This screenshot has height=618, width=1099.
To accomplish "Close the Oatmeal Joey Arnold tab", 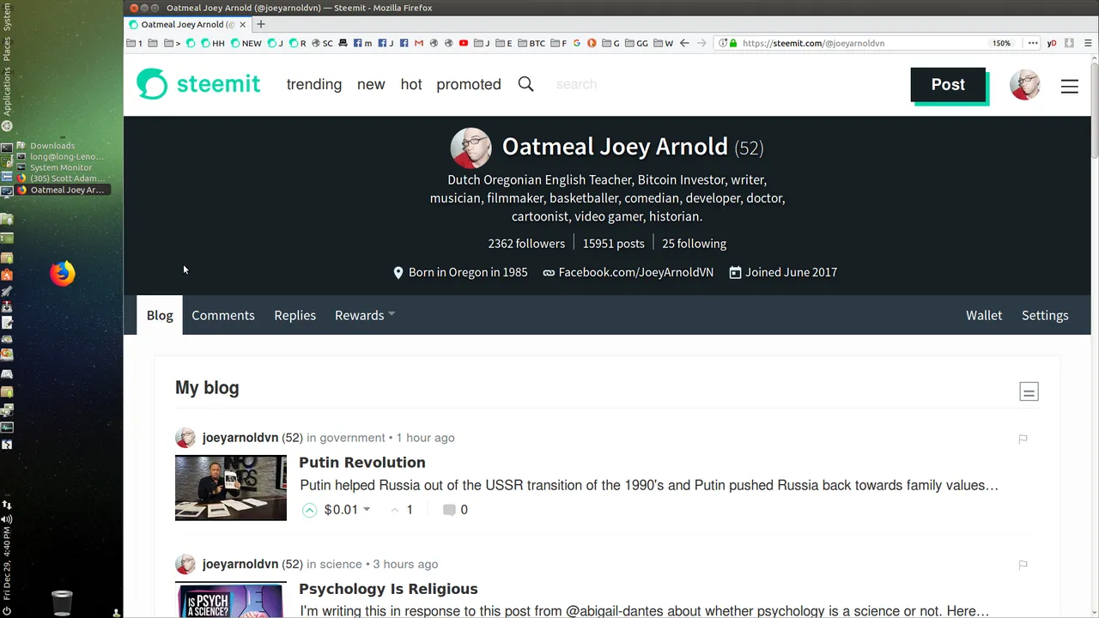I will pos(242,25).
